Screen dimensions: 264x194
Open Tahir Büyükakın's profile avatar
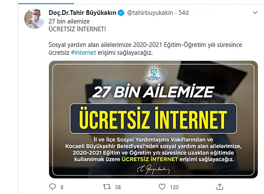click(34, 18)
